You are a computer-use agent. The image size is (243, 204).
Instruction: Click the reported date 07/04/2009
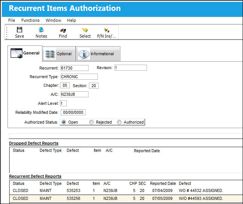162,190
